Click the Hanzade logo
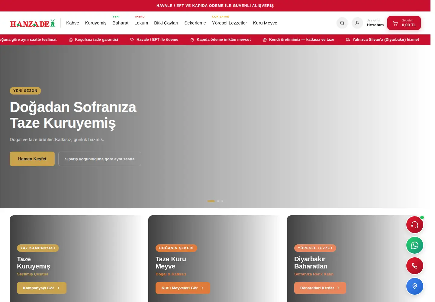Screen dimensions: 435x302 coord(33,23)
